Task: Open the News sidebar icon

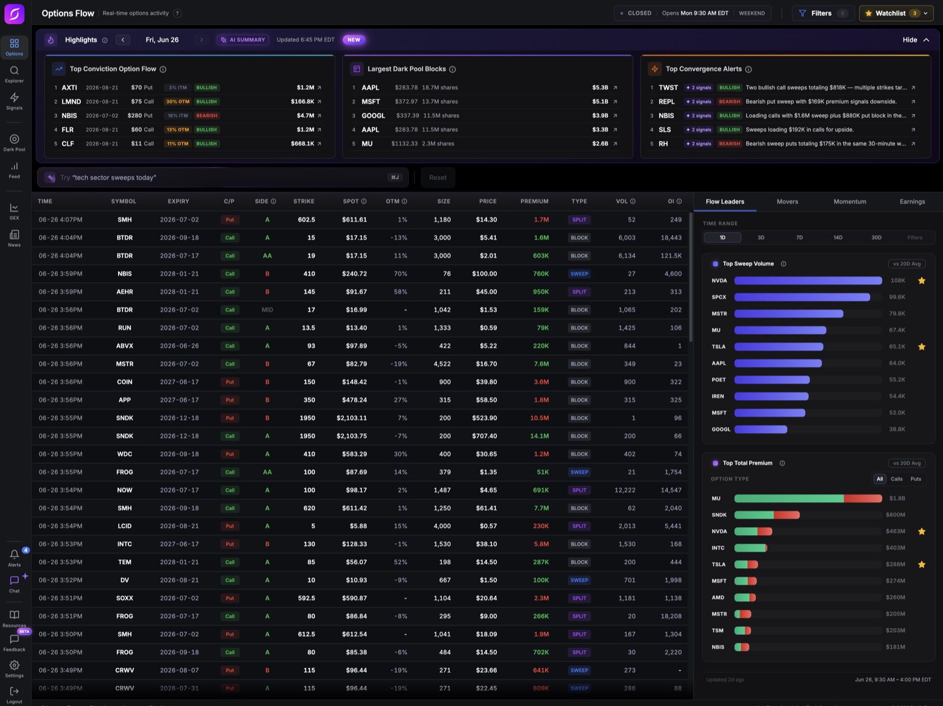Action: click(14, 238)
